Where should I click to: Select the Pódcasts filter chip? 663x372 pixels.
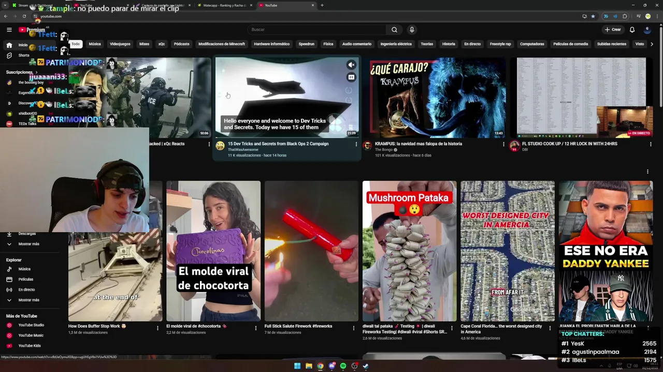[x=182, y=44]
